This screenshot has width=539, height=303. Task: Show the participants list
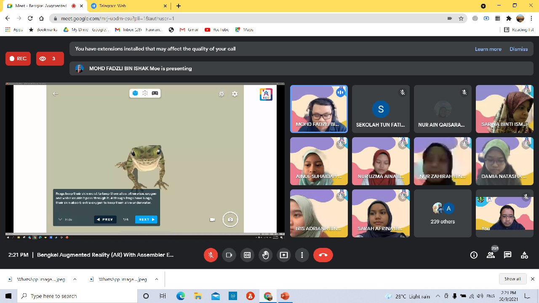pos(491,255)
